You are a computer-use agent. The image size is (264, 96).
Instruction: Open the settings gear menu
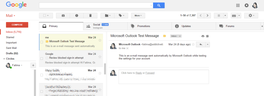(251, 16)
